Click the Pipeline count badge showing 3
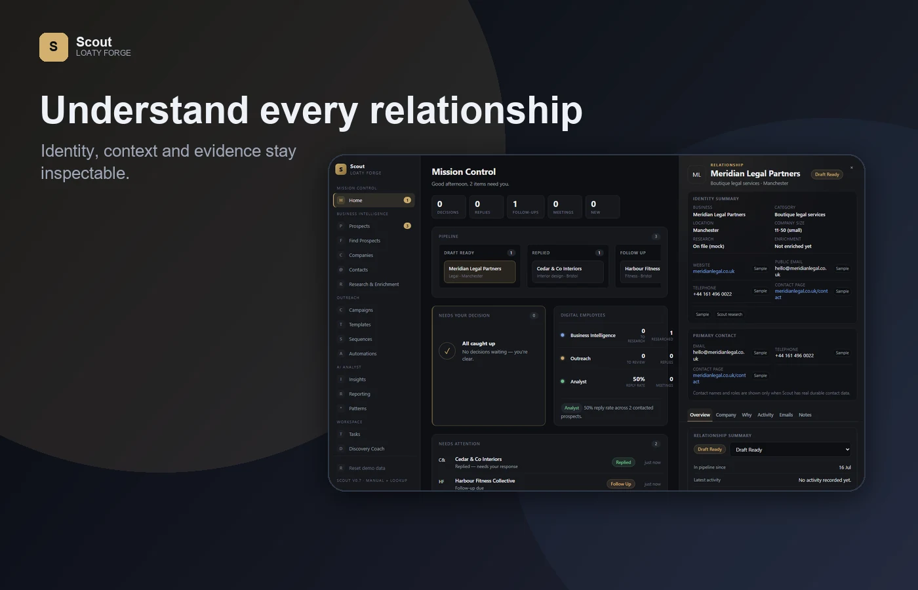The width and height of the screenshot is (918, 590). point(655,237)
